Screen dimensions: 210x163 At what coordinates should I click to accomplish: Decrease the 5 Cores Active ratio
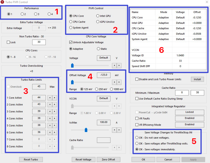click(50, 125)
